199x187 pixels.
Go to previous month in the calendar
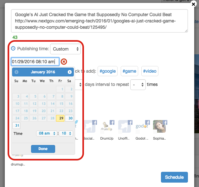16,72
